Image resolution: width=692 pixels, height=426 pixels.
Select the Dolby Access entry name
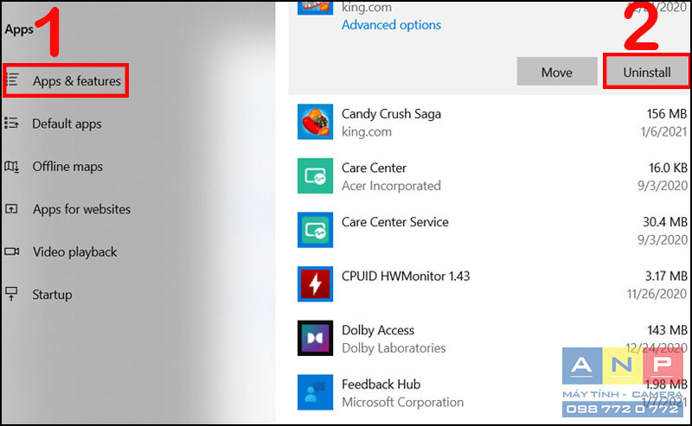click(x=378, y=330)
